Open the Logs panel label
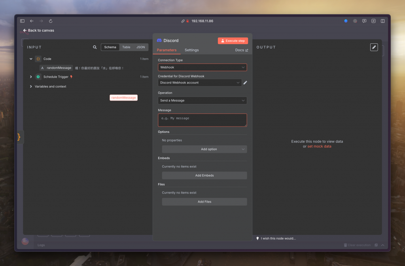Screen dimensions: 405x266 coord(41,245)
